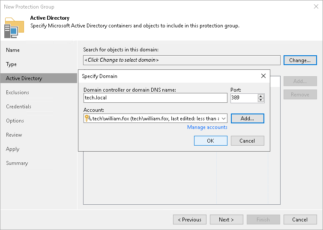The height and width of the screenshot is (230, 323).
Task: Open the Exclusions wizard step
Action: coord(18,93)
